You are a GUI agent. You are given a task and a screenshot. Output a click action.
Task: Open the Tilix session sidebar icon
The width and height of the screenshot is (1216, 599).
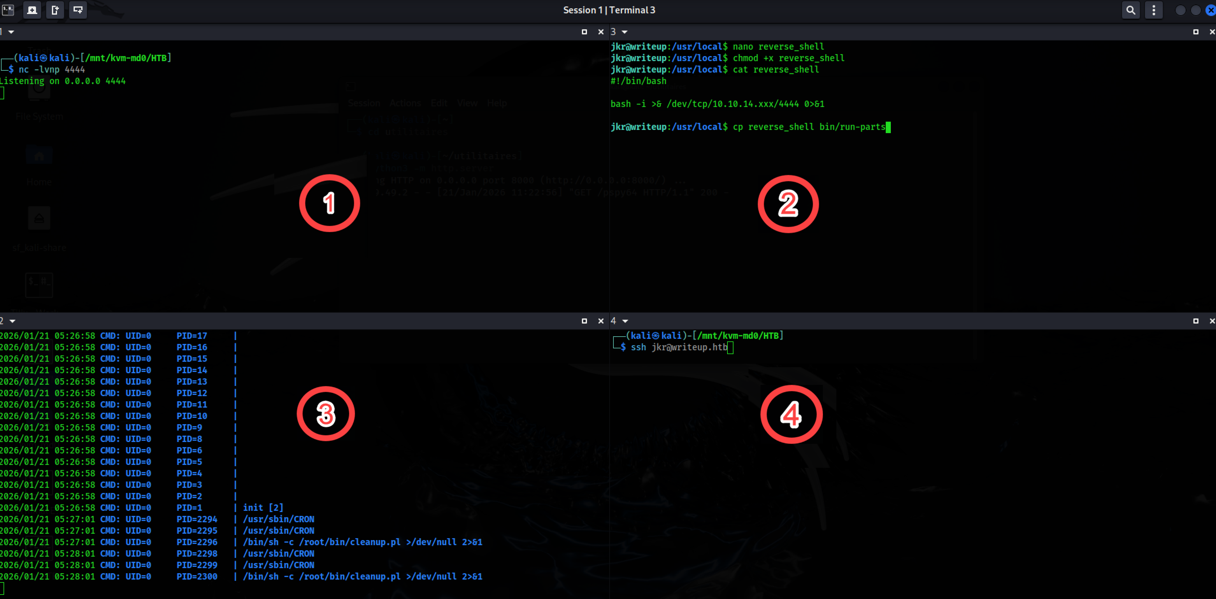(8, 10)
